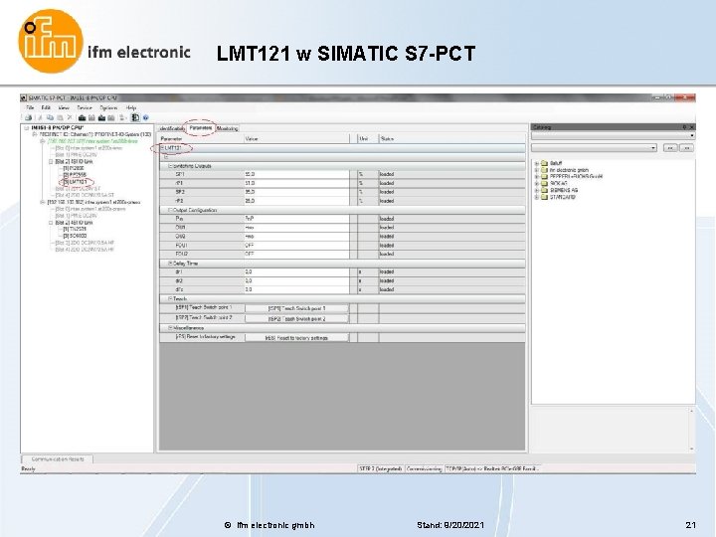This screenshot has height=537, width=716.
Task: Toggle the catalog view toolbar icon
Action: 135,117
